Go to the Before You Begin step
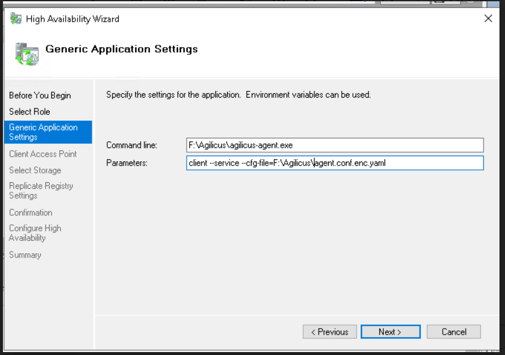The width and height of the screenshot is (505, 355). (40, 95)
